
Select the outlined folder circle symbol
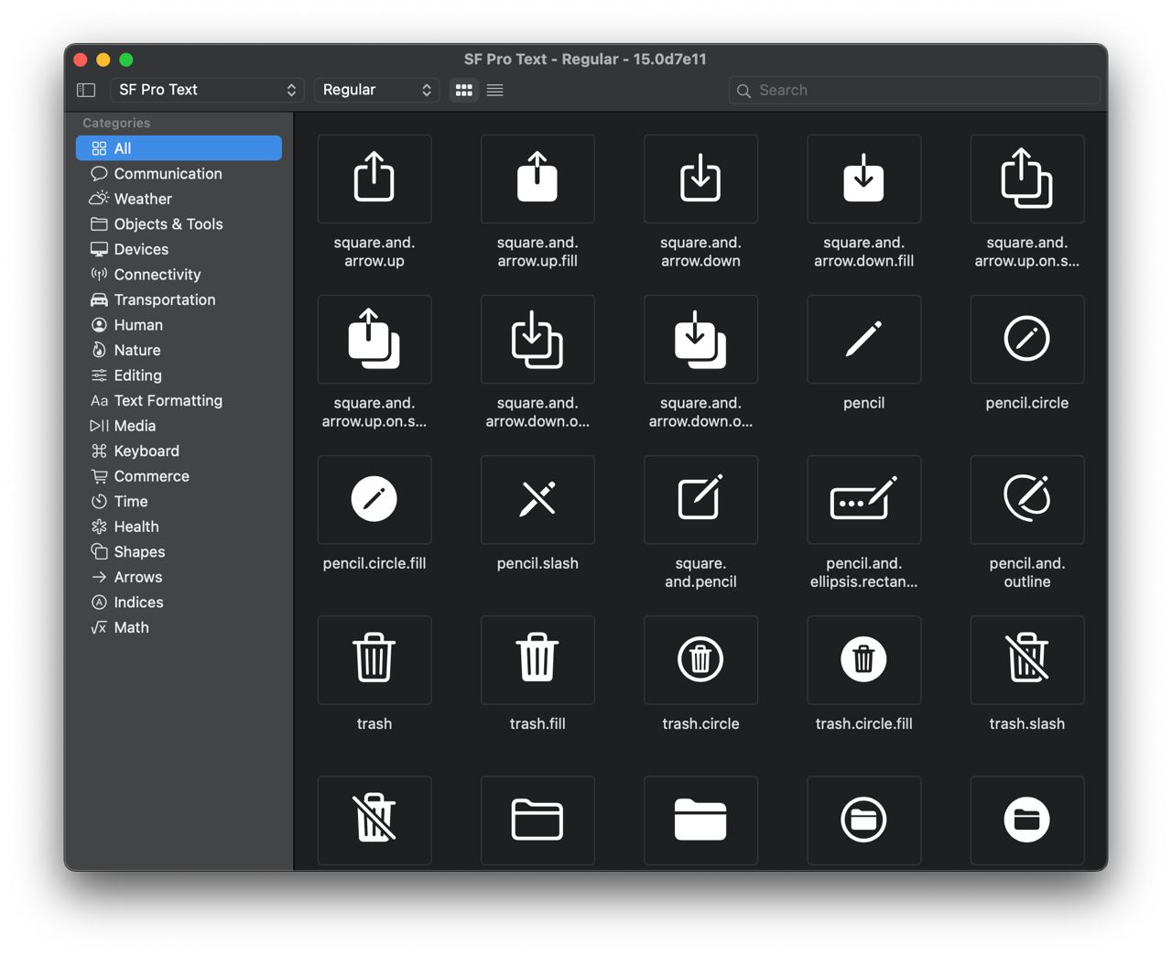coord(863,820)
